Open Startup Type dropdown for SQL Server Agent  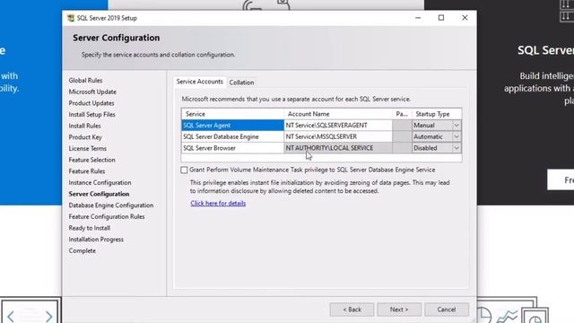click(457, 126)
